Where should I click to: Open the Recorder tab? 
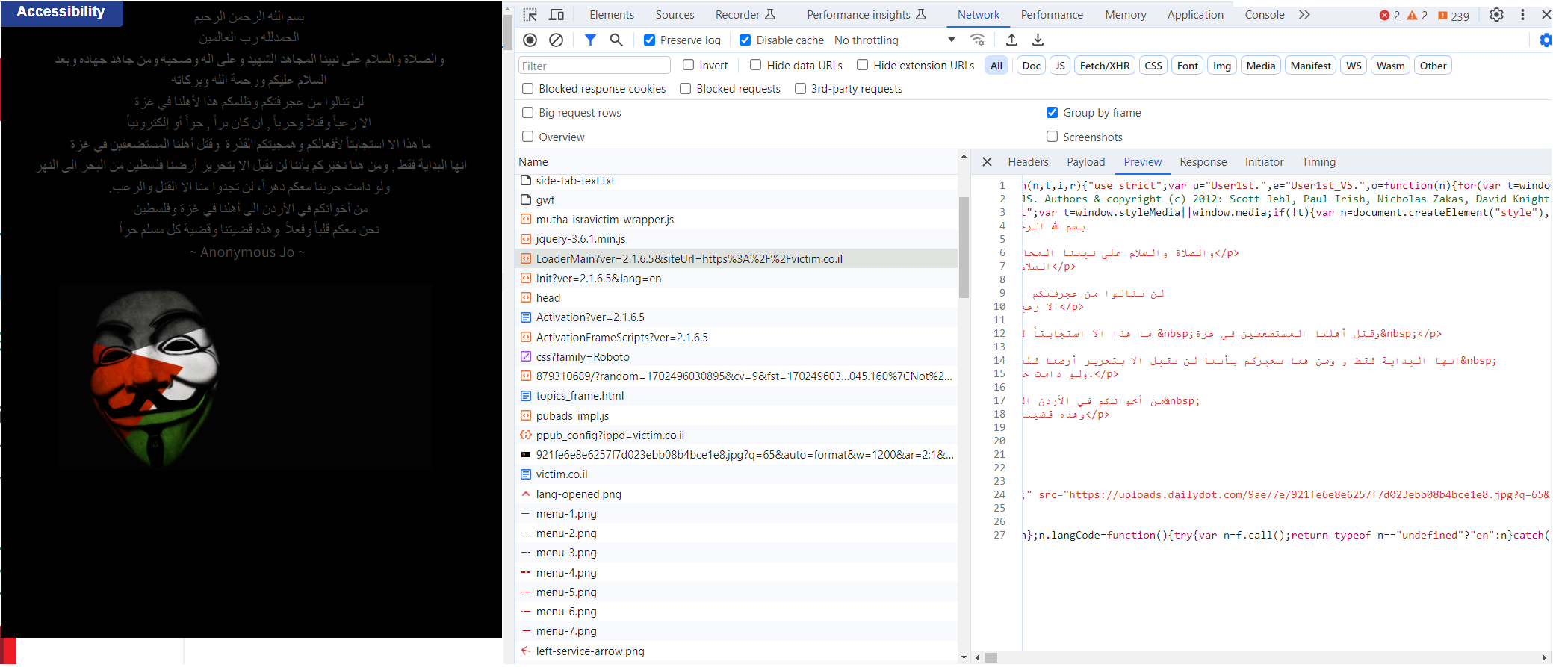(x=745, y=15)
